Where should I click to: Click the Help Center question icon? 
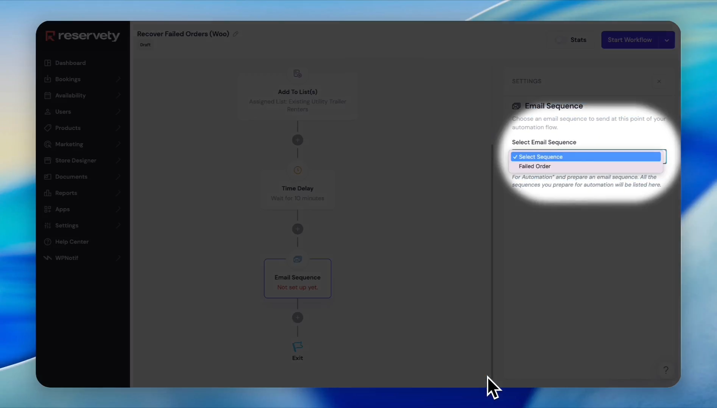click(x=48, y=241)
